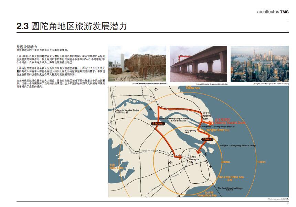This screenshot has height=207, width=296.
Task: Click the anchor icon below Yellow Sea label
Action: 194,96
